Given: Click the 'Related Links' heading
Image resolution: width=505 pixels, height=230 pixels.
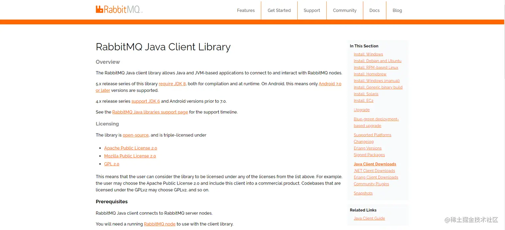Looking at the screenshot, I should 363,210.
